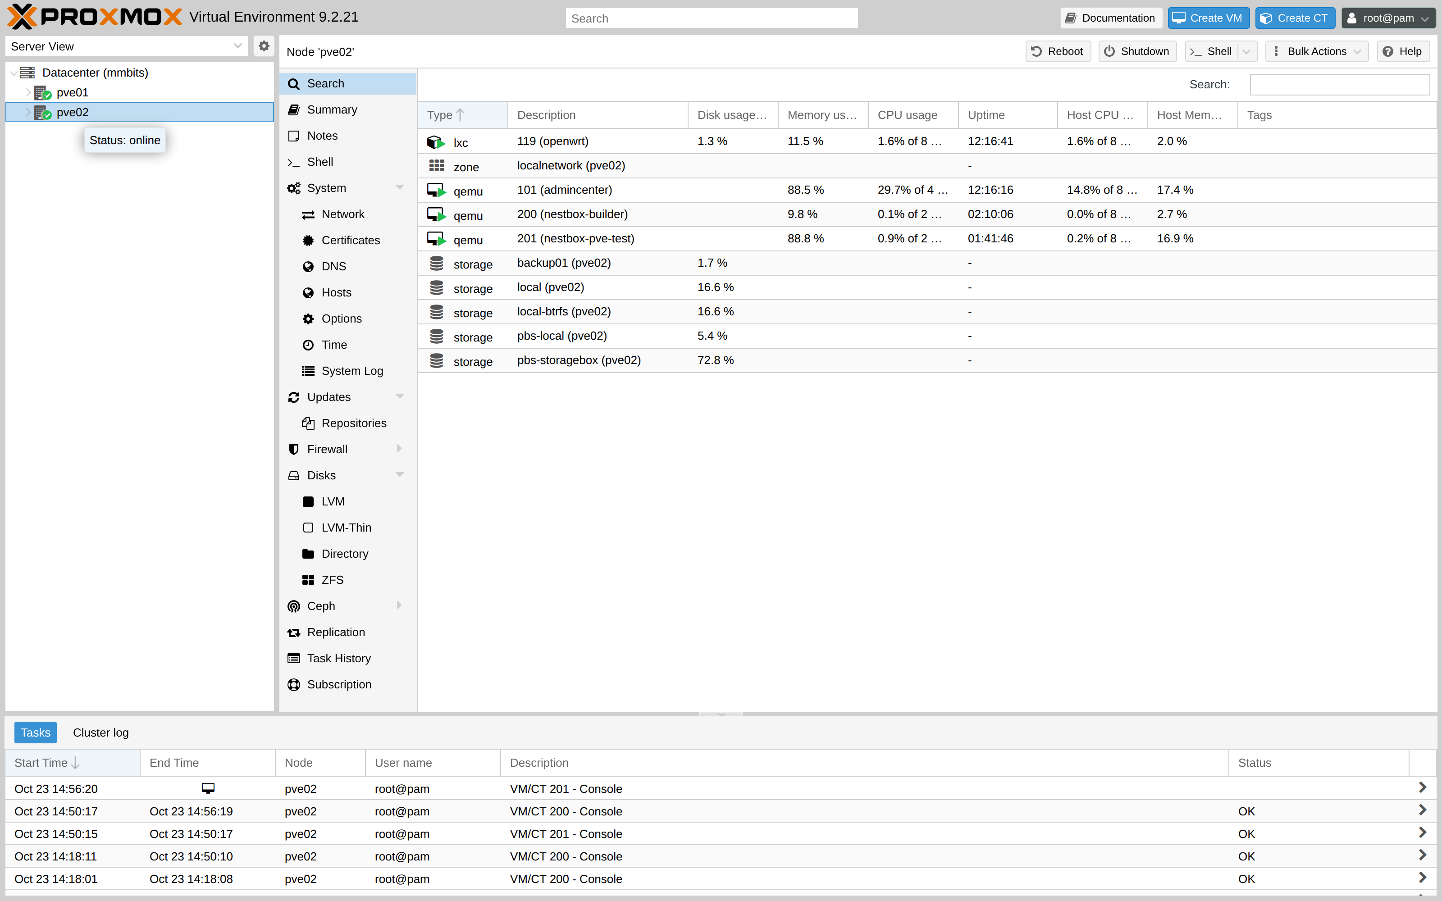Image resolution: width=1442 pixels, height=901 pixels.
Task: Open the Hosts menu item
Action: 348,292
